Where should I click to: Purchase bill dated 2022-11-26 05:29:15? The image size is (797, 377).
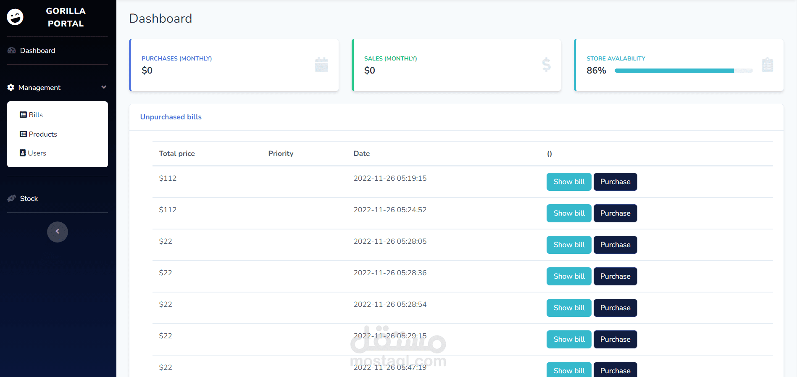(615, 339)
